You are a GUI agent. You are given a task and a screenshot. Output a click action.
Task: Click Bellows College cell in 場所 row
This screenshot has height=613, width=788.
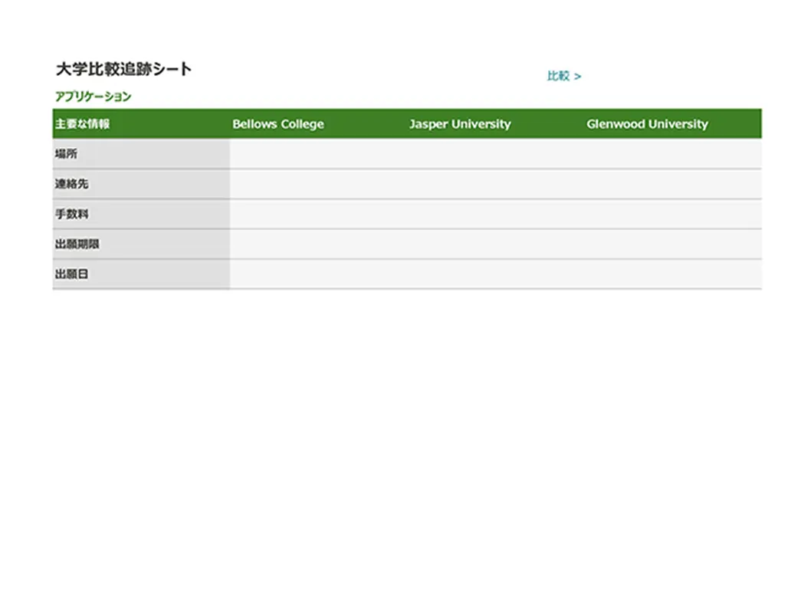click(319, 154)
